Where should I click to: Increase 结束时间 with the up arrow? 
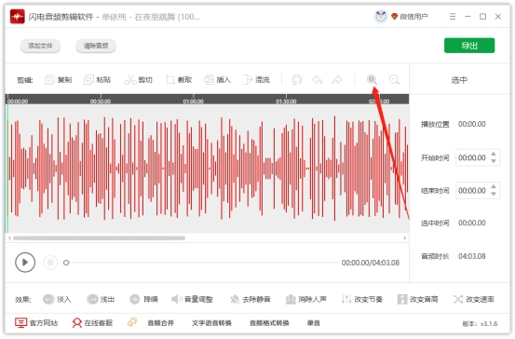coord(494,187)
